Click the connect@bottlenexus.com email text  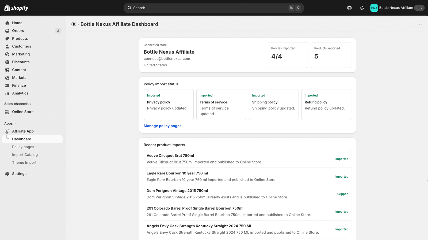167,59
